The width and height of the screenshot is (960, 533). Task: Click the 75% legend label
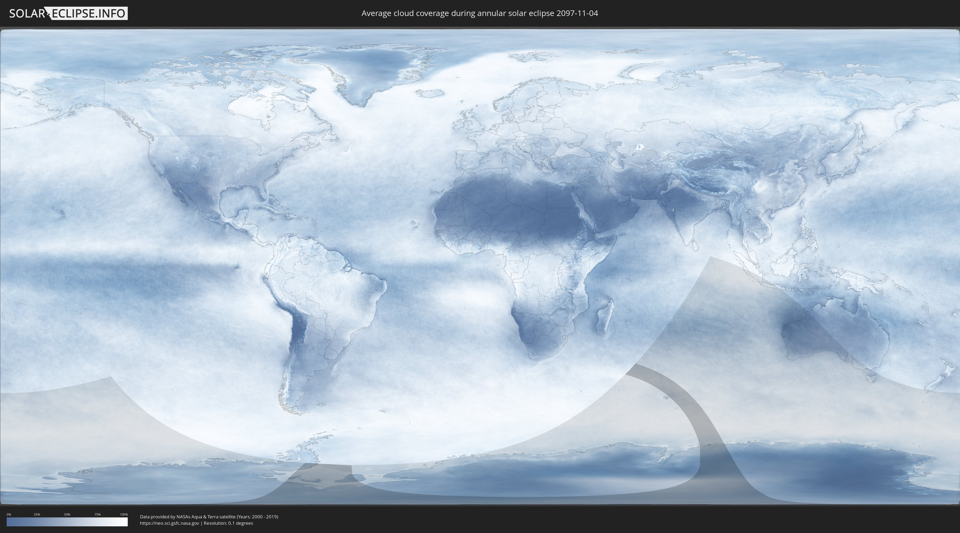pos(97,514)
